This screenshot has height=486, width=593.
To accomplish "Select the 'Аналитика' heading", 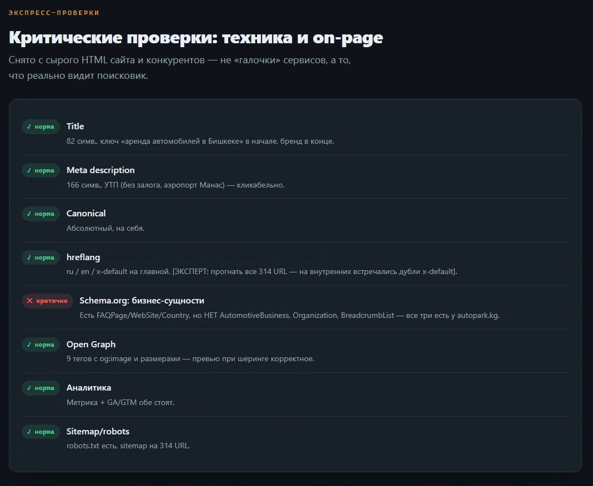I will [89, 388].
